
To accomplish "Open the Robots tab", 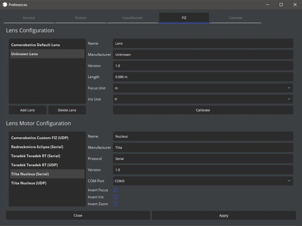I will coord(81,18).
